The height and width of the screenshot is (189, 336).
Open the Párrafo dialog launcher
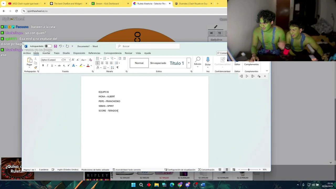(127, 71)
